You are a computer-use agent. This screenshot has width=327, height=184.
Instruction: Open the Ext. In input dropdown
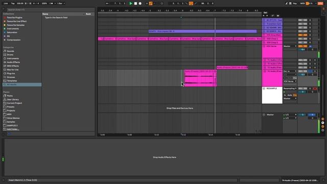coord(290,71)
